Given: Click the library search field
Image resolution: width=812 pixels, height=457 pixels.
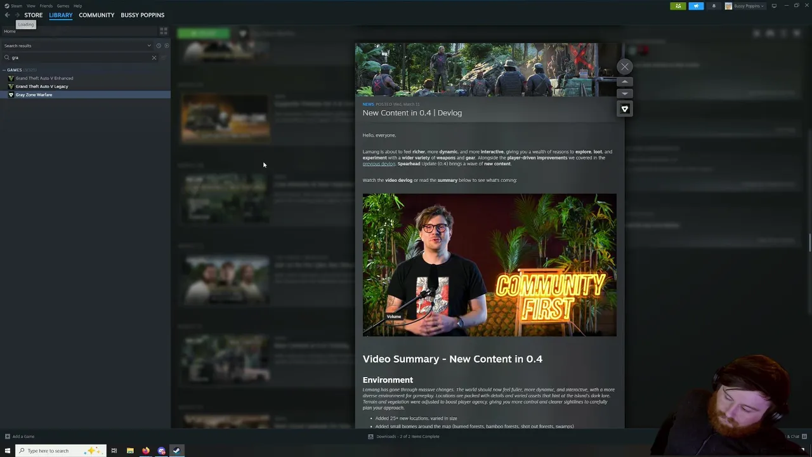Looking at the screenshot, I should [79, 58].
